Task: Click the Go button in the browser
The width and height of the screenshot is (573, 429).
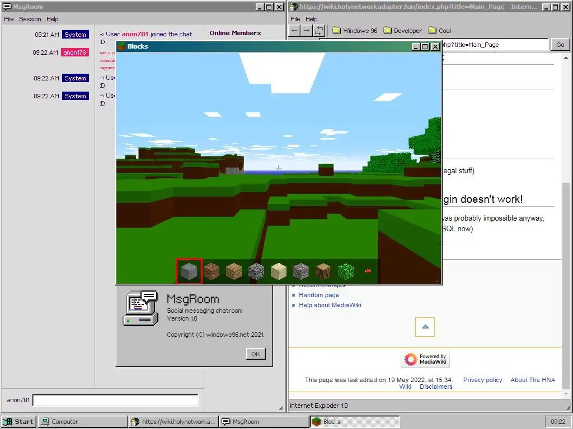Action: click(560, 45)
